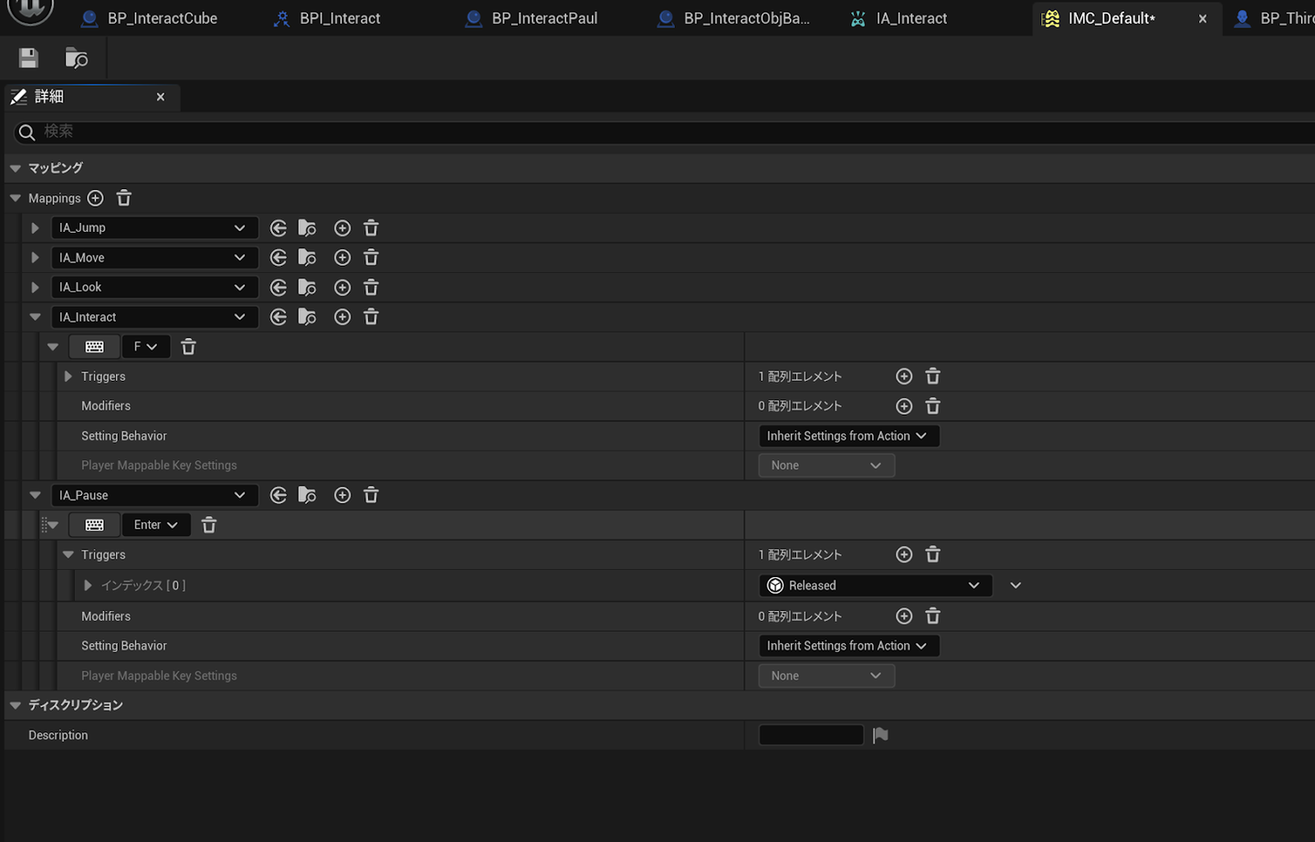Click the keyboard key selector icon beside Enter
Viewport: 1315px width, 842px height.
[94, 525]
